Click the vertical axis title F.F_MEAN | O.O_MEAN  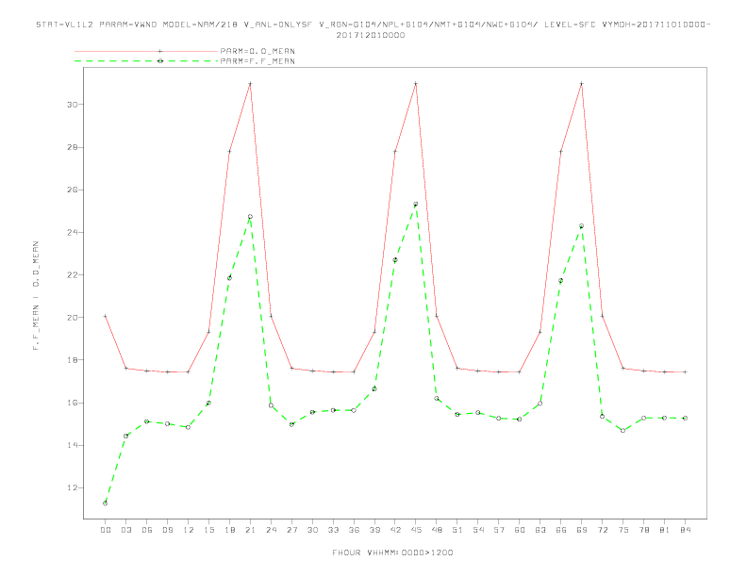(x=36, y=296)
